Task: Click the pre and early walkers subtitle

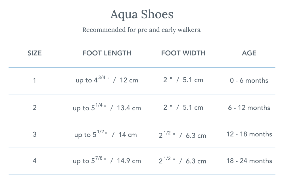Action: (x=142, y=30)
